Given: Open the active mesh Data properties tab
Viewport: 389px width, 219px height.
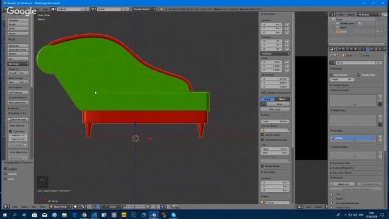Looking at the screenshot, I should (x=368, y=49).
